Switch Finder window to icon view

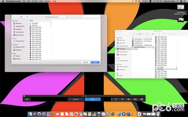(133, 34)
